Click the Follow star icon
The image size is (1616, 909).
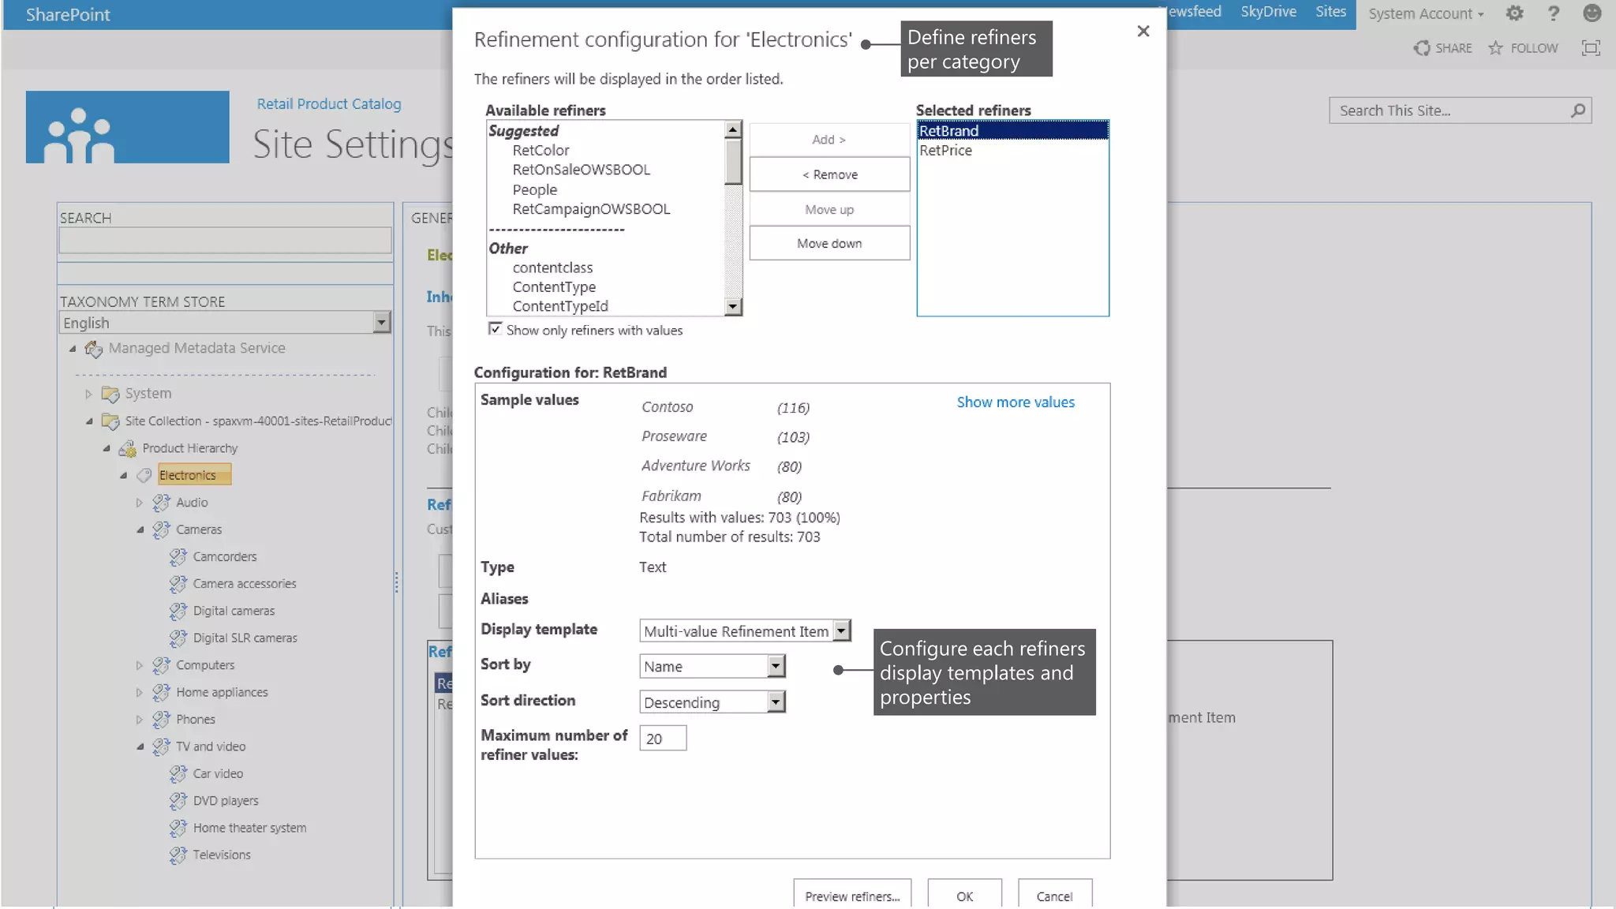pos(1495,48)
